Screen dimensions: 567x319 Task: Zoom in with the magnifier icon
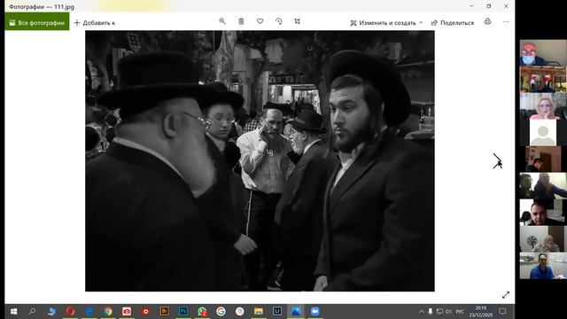pyautogui.click(x=222, y=21)
